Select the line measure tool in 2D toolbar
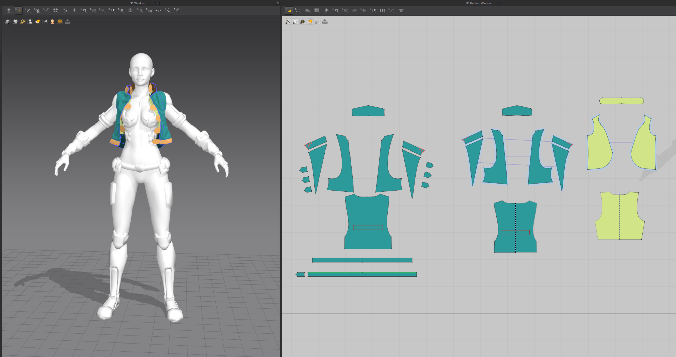676x357 pixels. [391, 11]
